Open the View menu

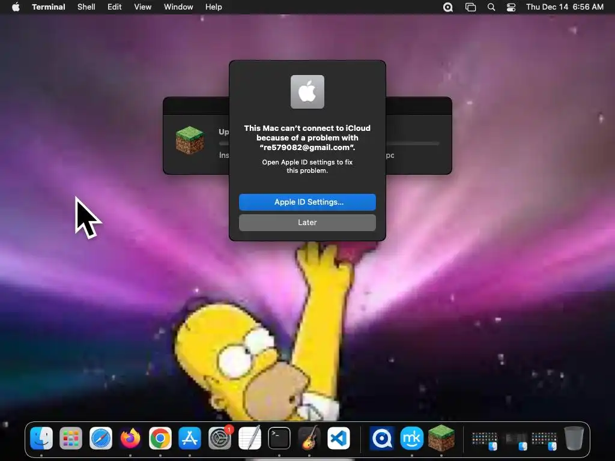tap(143, 7)
